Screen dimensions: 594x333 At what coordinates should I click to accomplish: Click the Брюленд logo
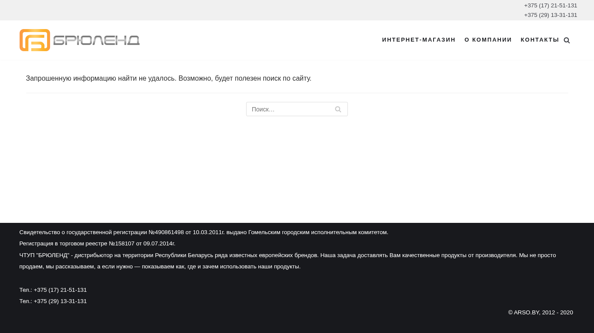pos(80,40)
